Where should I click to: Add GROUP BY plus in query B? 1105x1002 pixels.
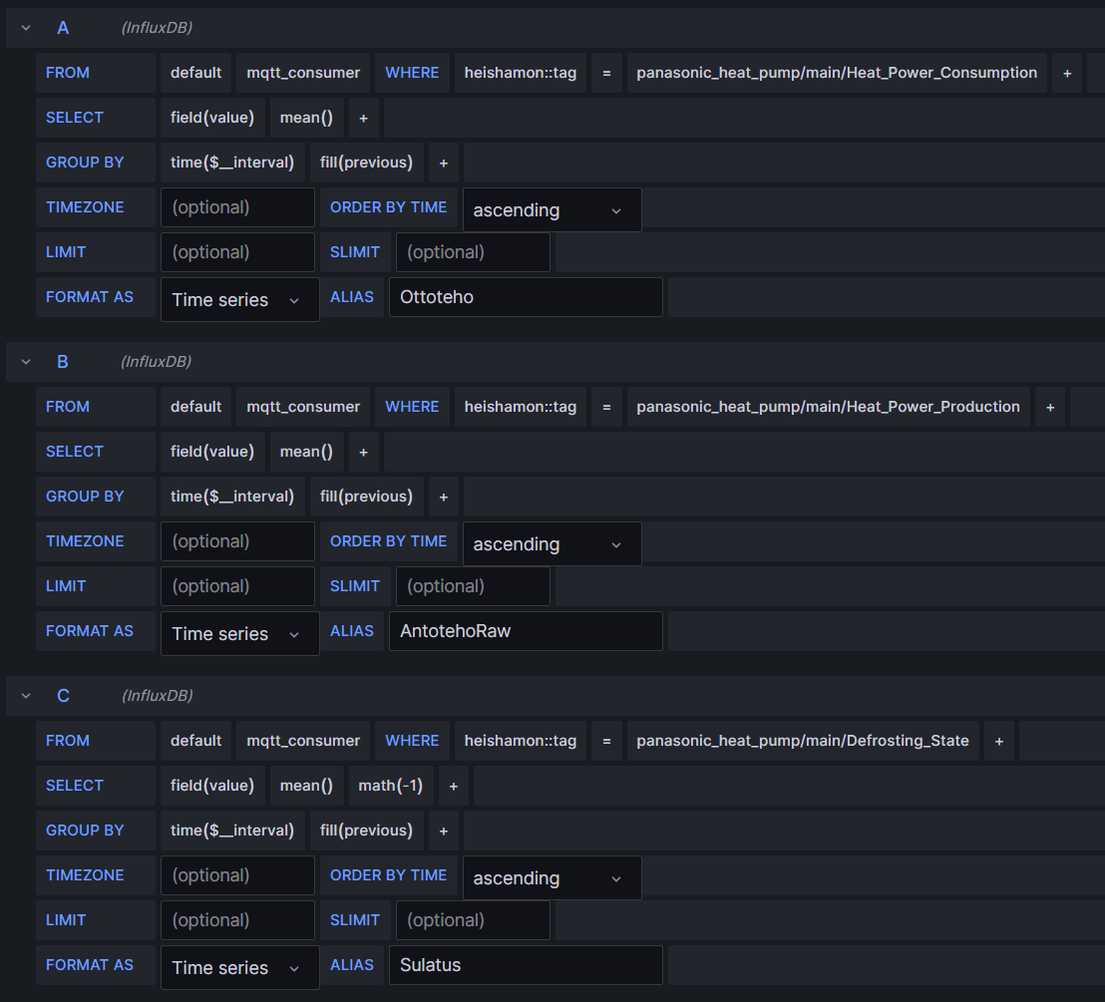click(444, 498)
